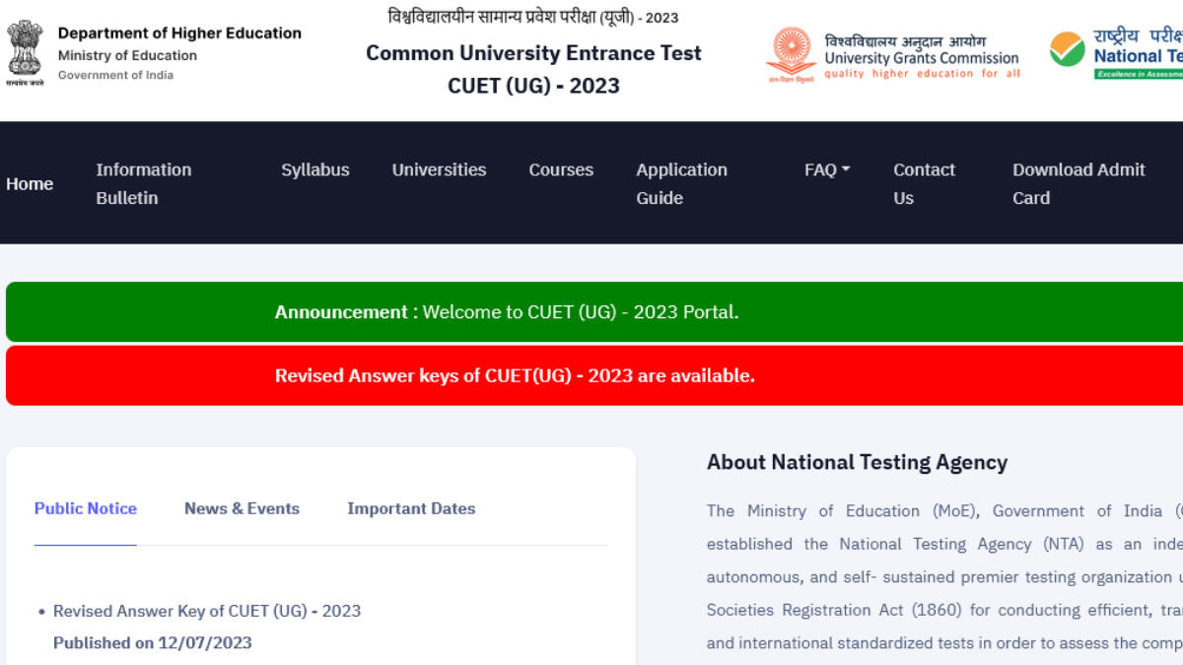Open the Application Guide link

tap(681, 183)
